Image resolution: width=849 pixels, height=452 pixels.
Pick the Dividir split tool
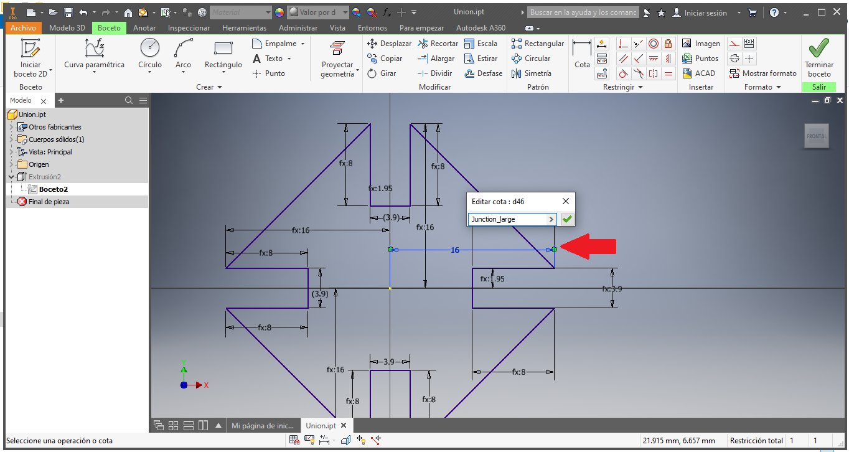(434, 73)
